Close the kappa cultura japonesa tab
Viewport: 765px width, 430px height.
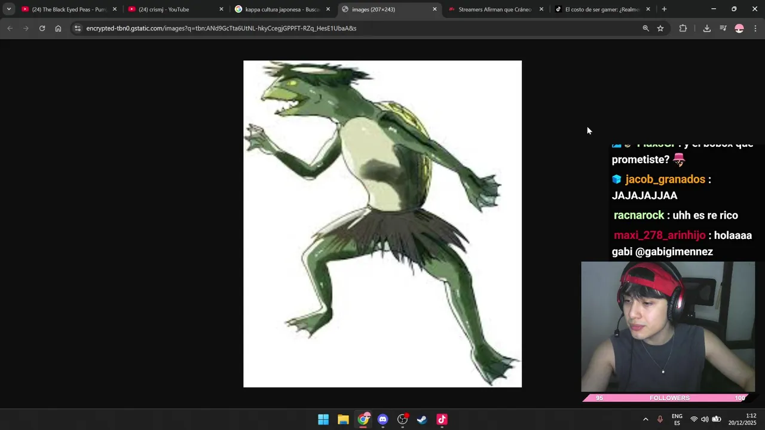[x=328, y=9]
